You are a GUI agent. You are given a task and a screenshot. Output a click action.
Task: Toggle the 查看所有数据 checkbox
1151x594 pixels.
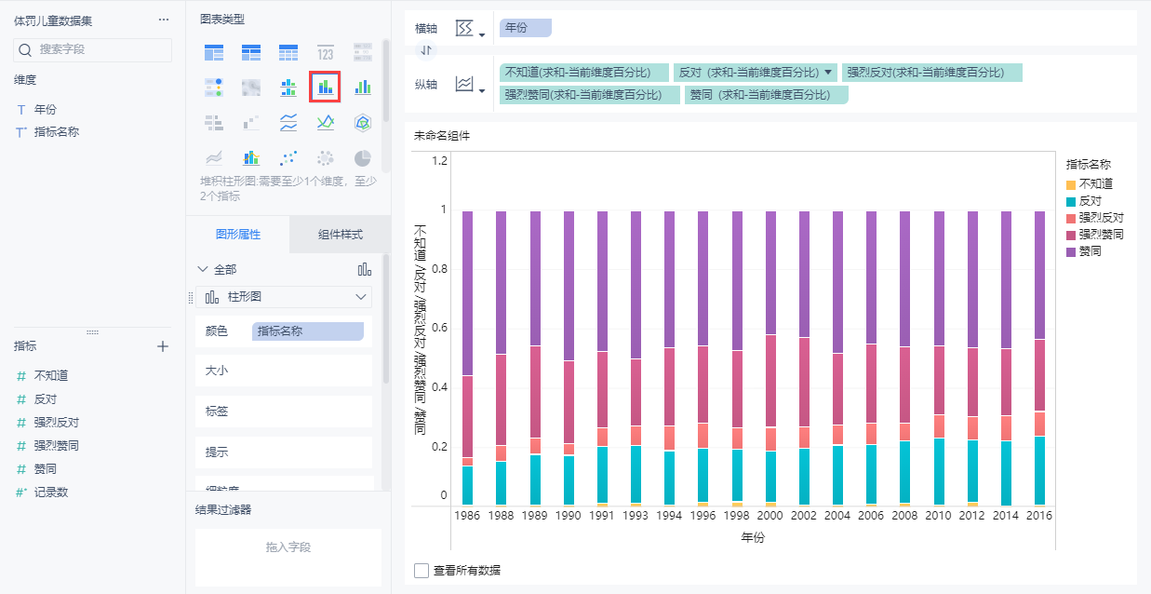pos(422,570)
